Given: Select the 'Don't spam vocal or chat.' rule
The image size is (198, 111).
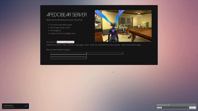Looking at the screenshot, I should click(x=60, y=28).
